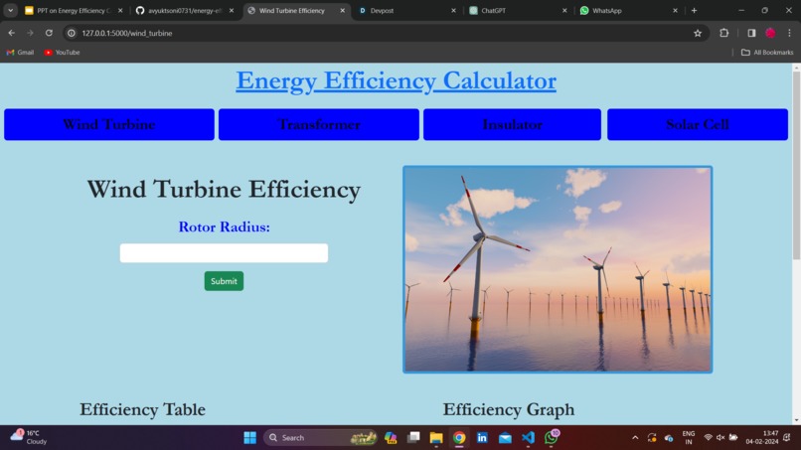Close the WhatsApp tab
Viewport: 801px width, 450px height.
click(x=676, y=10)
